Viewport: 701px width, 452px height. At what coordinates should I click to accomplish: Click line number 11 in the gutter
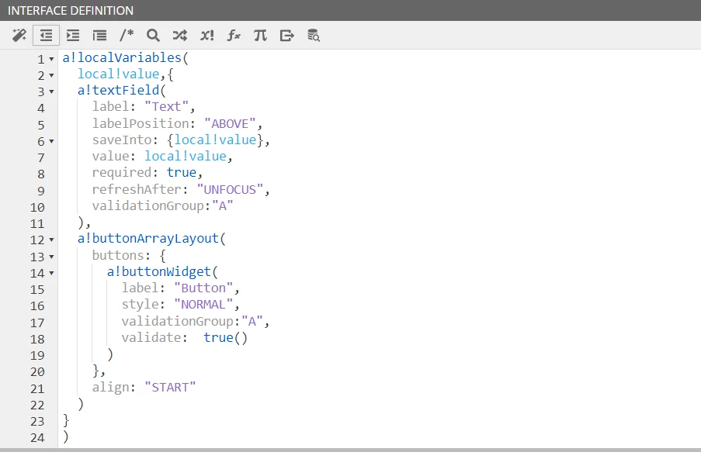click(x=37, y=223)
